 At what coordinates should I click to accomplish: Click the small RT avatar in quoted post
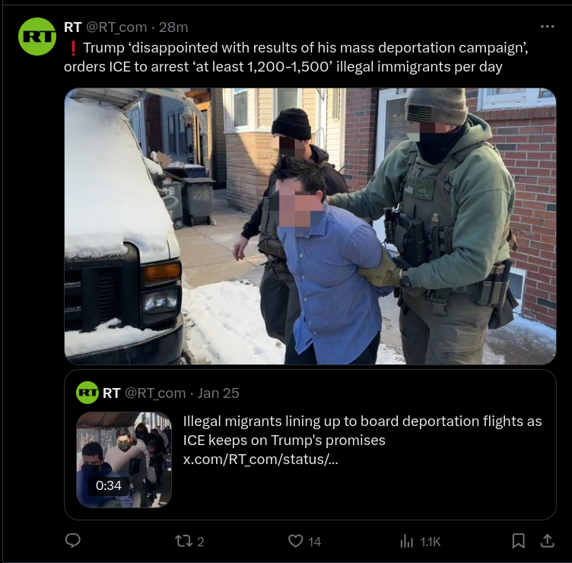tap(87, 393)
